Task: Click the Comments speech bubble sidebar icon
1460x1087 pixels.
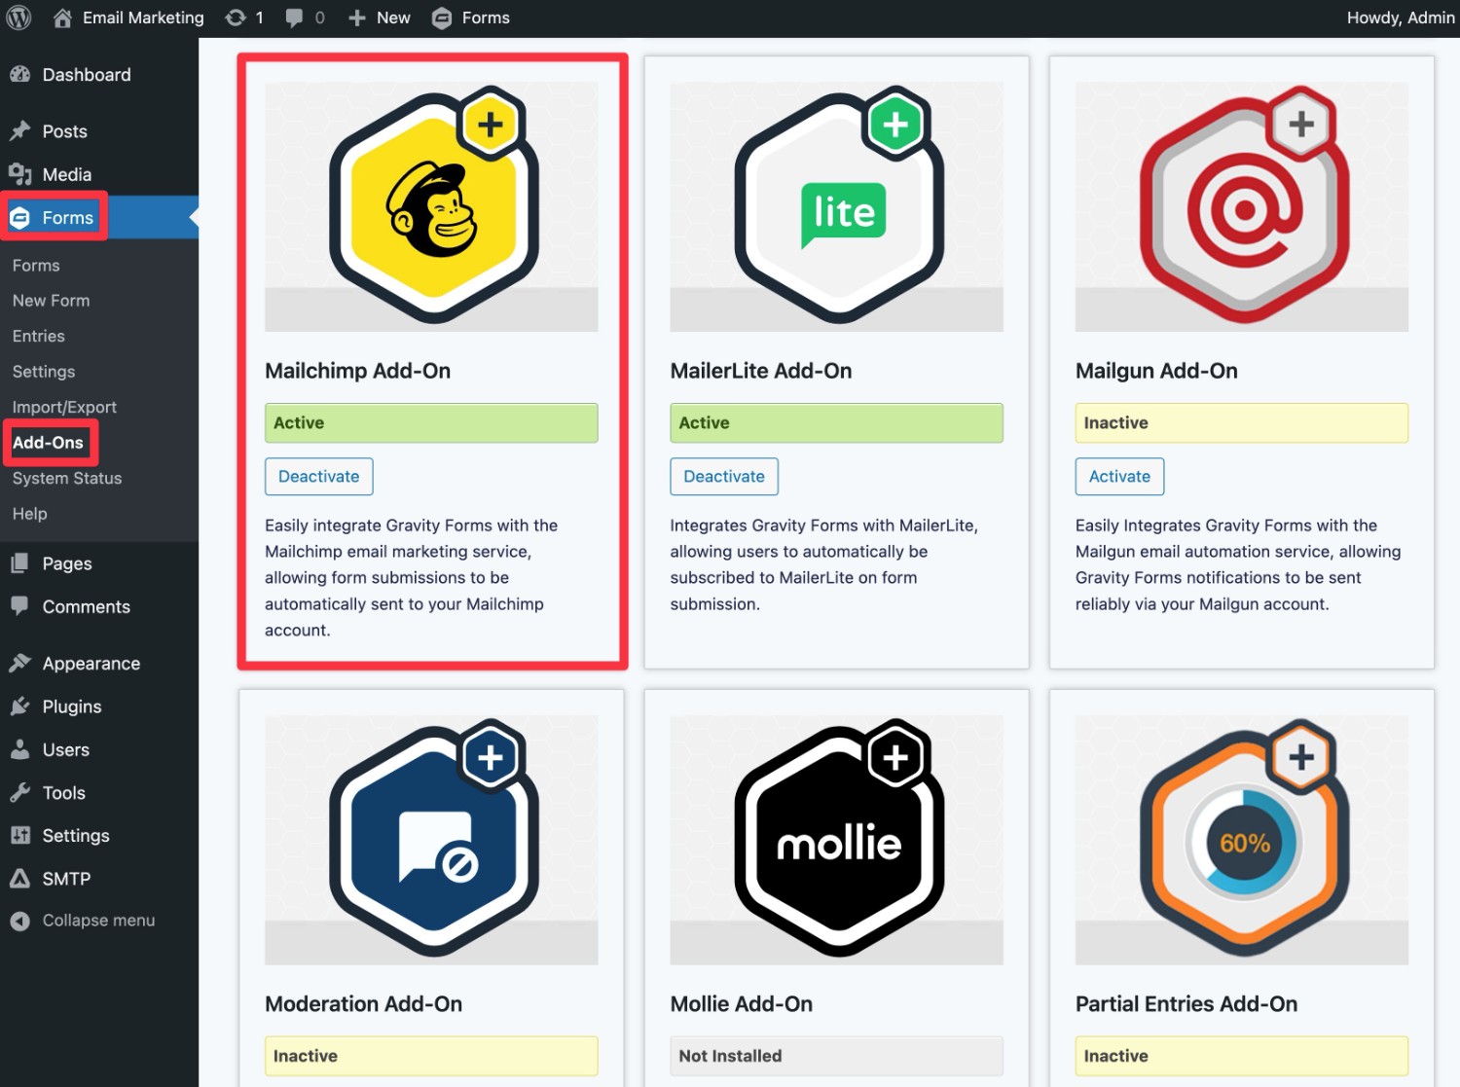Action: (19, 605)
